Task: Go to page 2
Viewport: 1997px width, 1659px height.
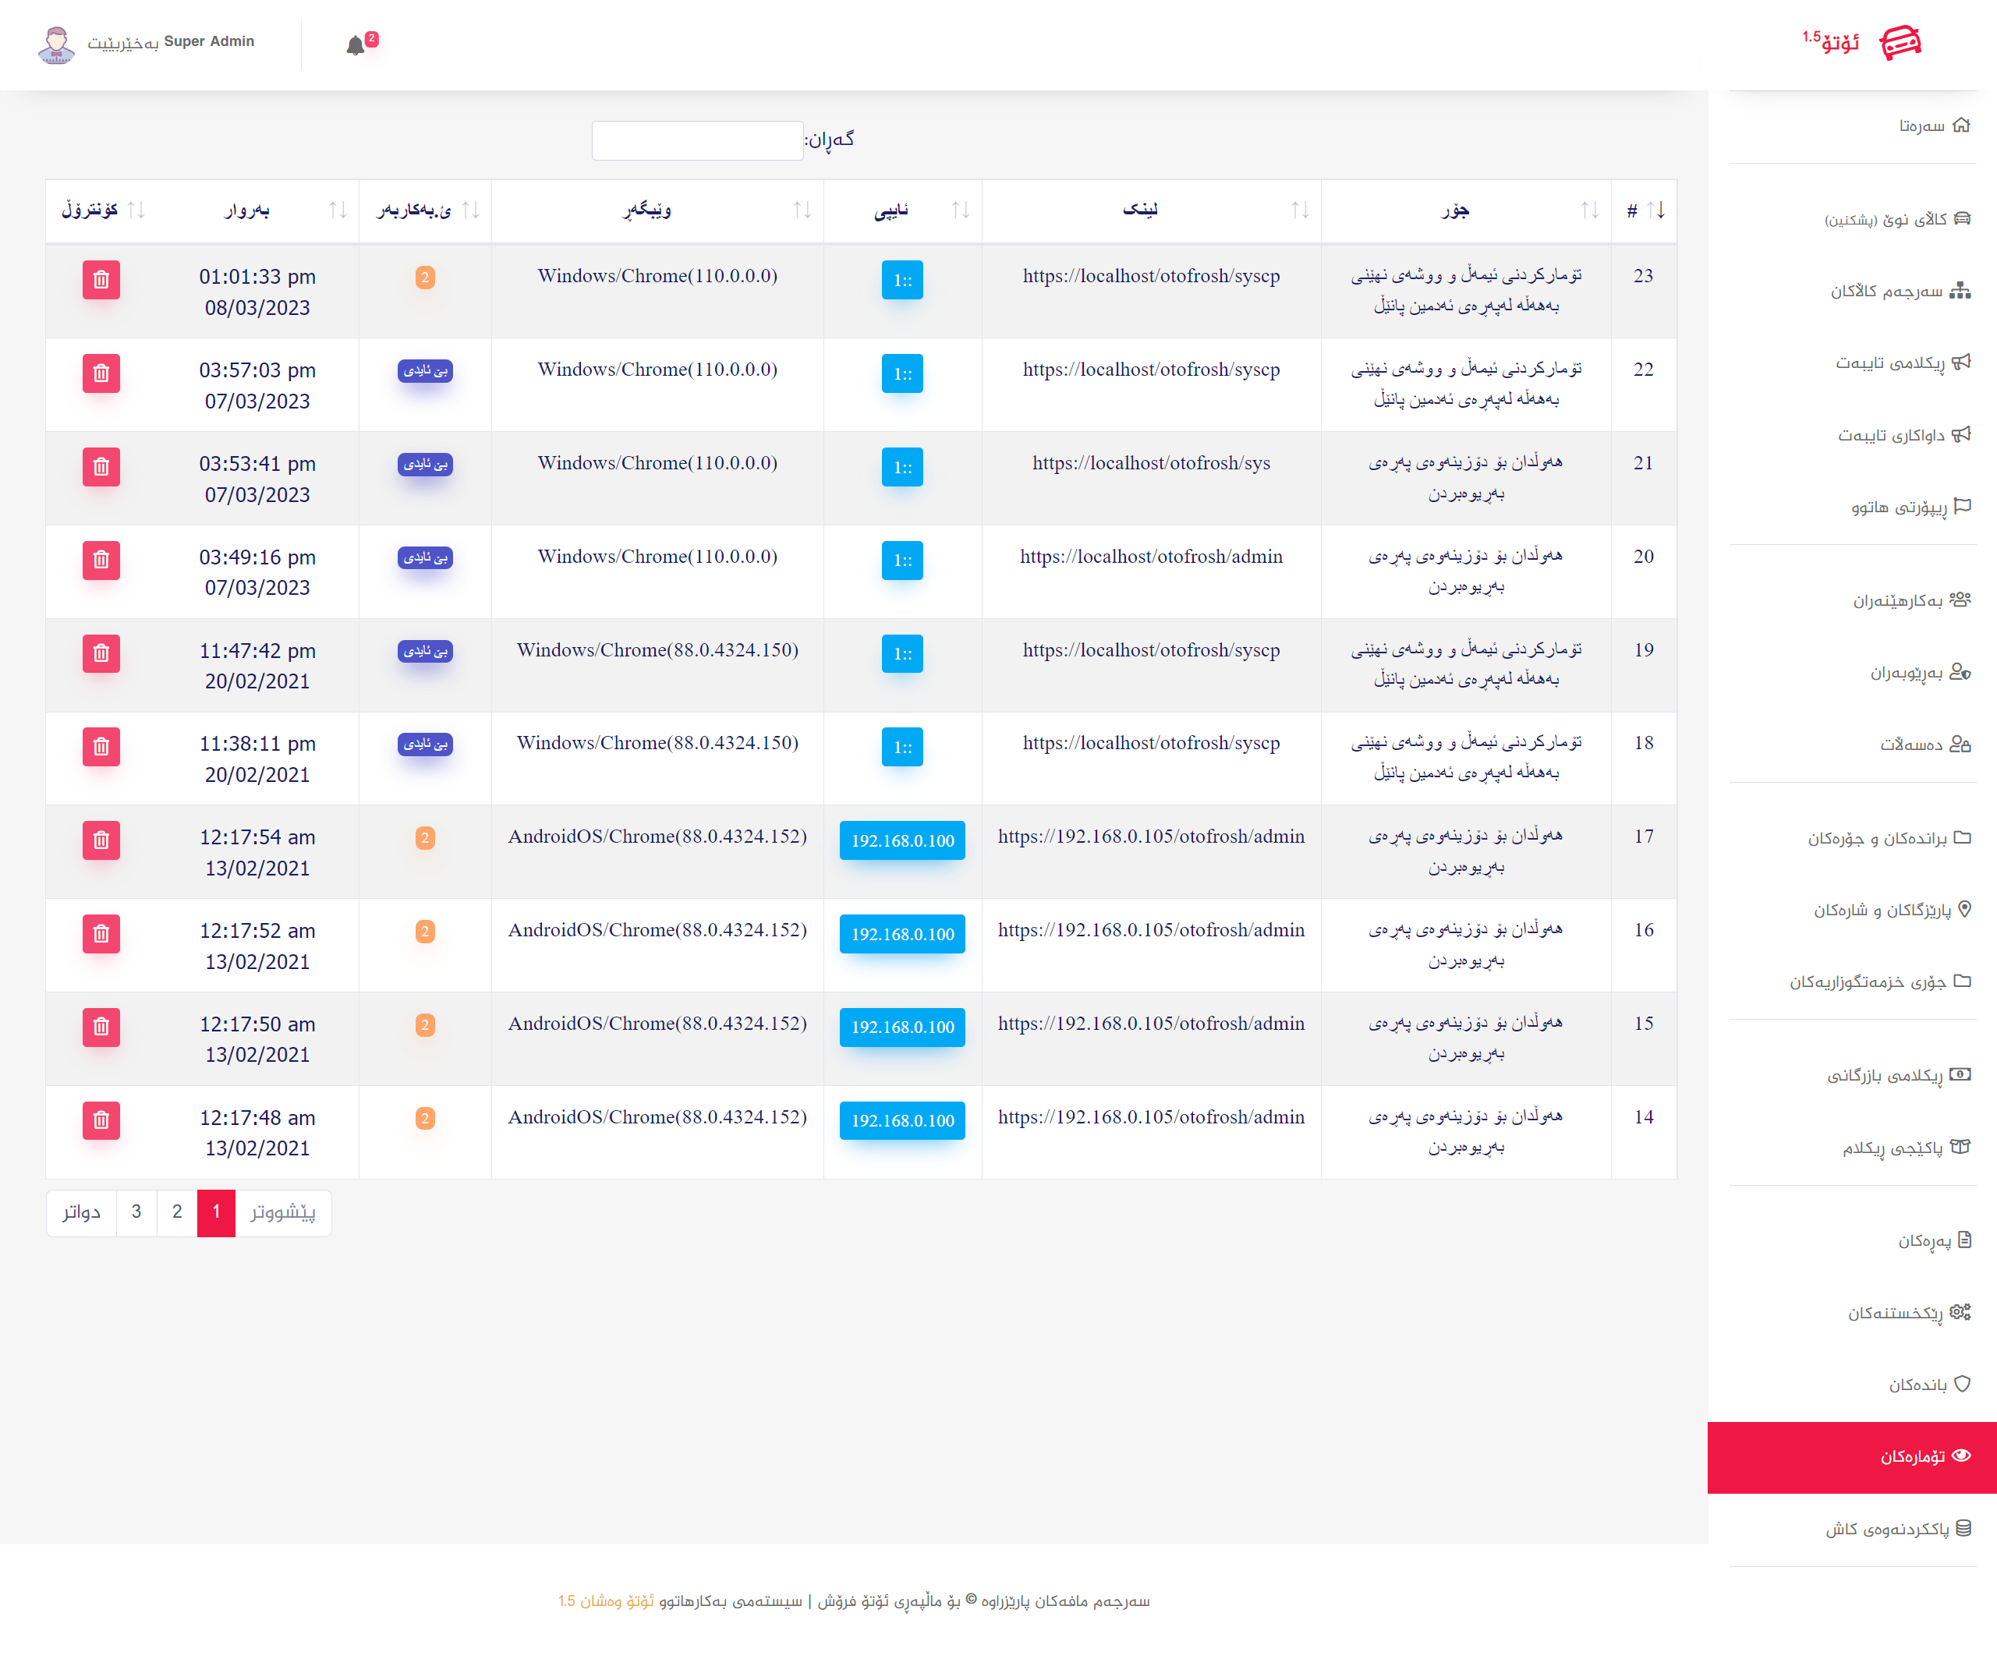Action: point(177,1212)
